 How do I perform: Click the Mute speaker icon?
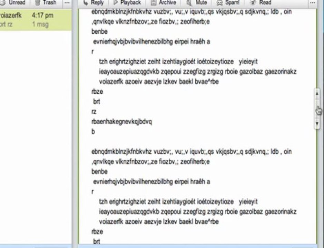click(x=189, y=3)
